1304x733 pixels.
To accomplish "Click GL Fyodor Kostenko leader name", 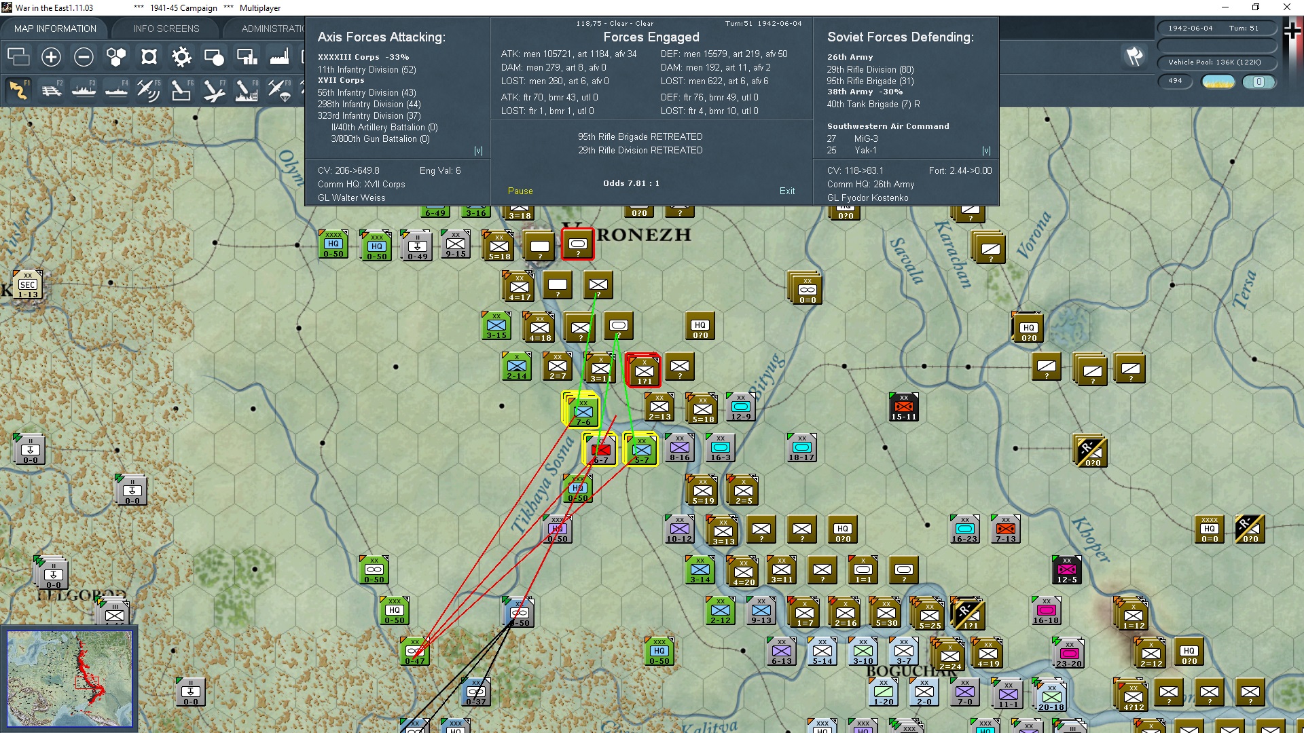I will click(867, 198).
